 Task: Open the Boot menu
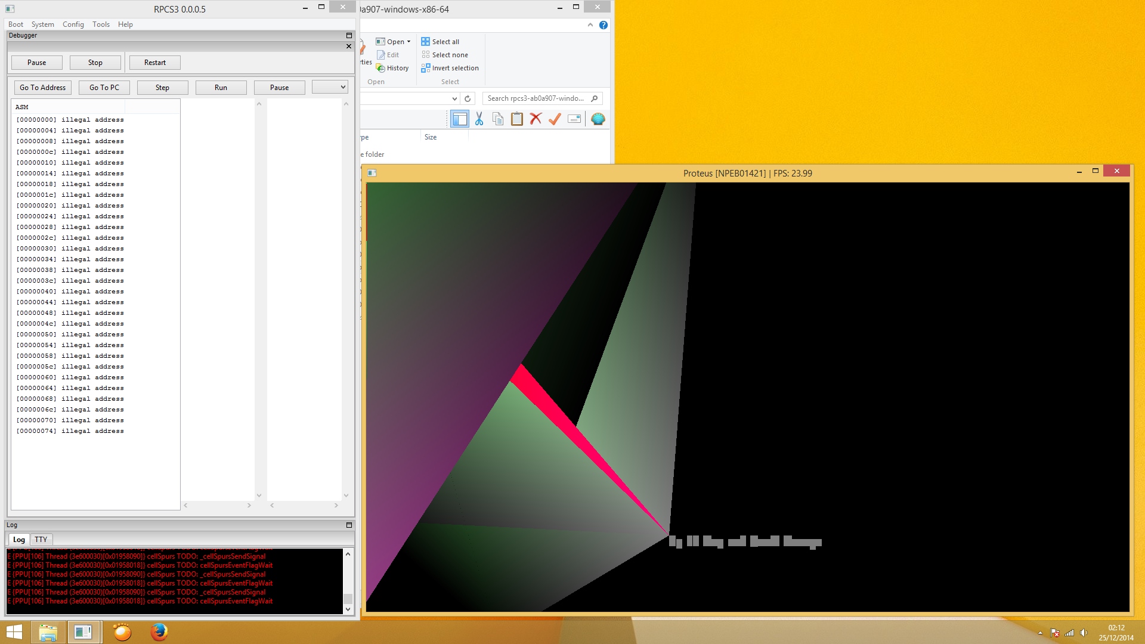coord(16,24)
